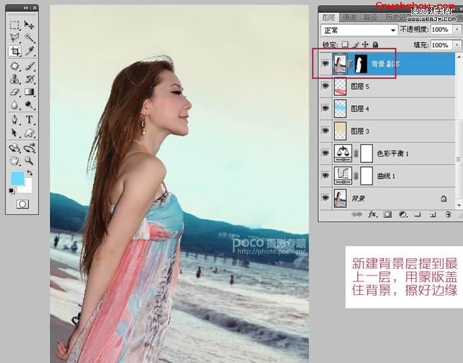The image size is (463, 363).
Task: Select the Crop tool
Action: coord(14,51)
